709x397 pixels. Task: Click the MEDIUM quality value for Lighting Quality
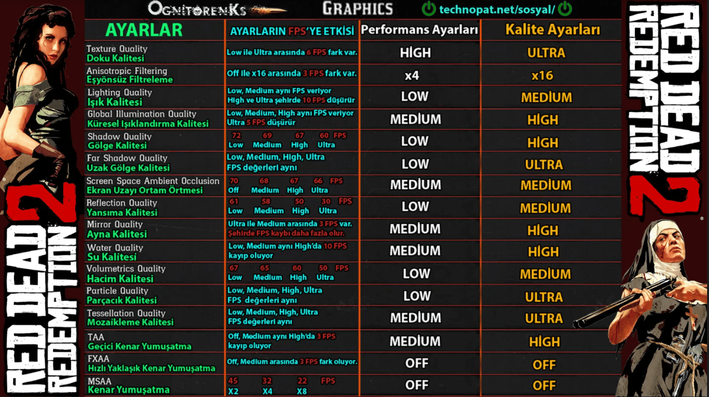[546, 98]
